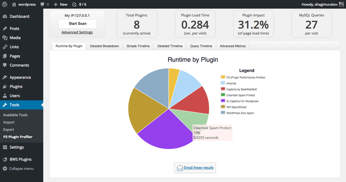Click the My IP:127.0.0.1 text
This screenshot has height=182, width=346.
coord(77,15)
